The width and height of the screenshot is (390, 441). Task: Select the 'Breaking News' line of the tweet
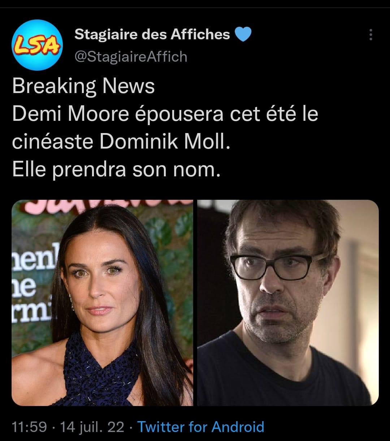[83, 86]
